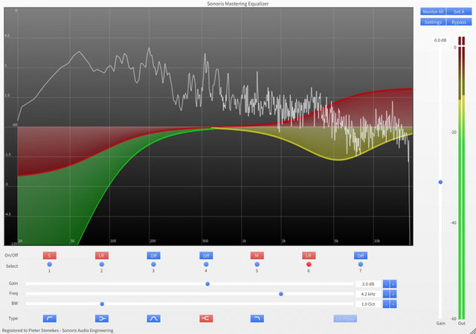Switch preset with Set A button
Image resolution: width=476 pixels, height=334 pixels.
(459, 12)
